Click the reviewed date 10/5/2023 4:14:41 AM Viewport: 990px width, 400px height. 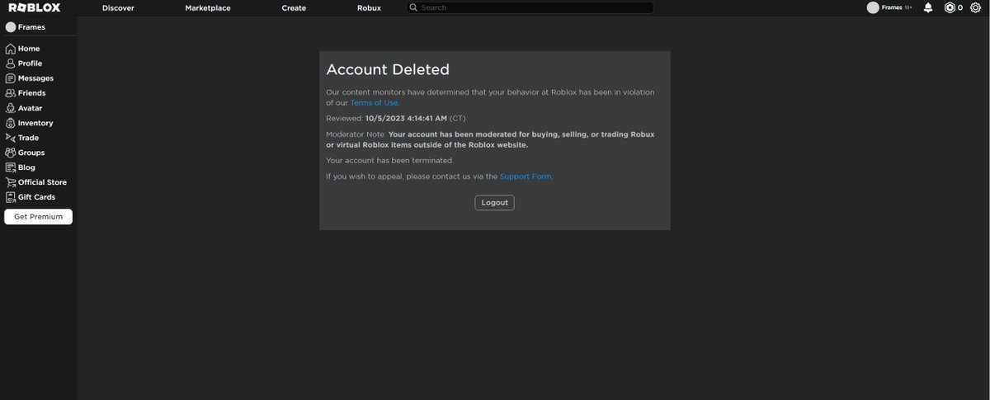coord(406,118)
